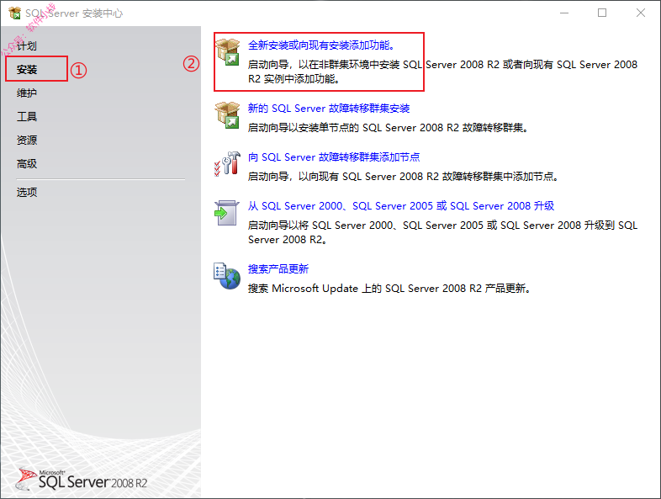The image size is (661, 499).
Task: Open the upgrade from SQL Server 2000 link
Action: pos(401,206)
